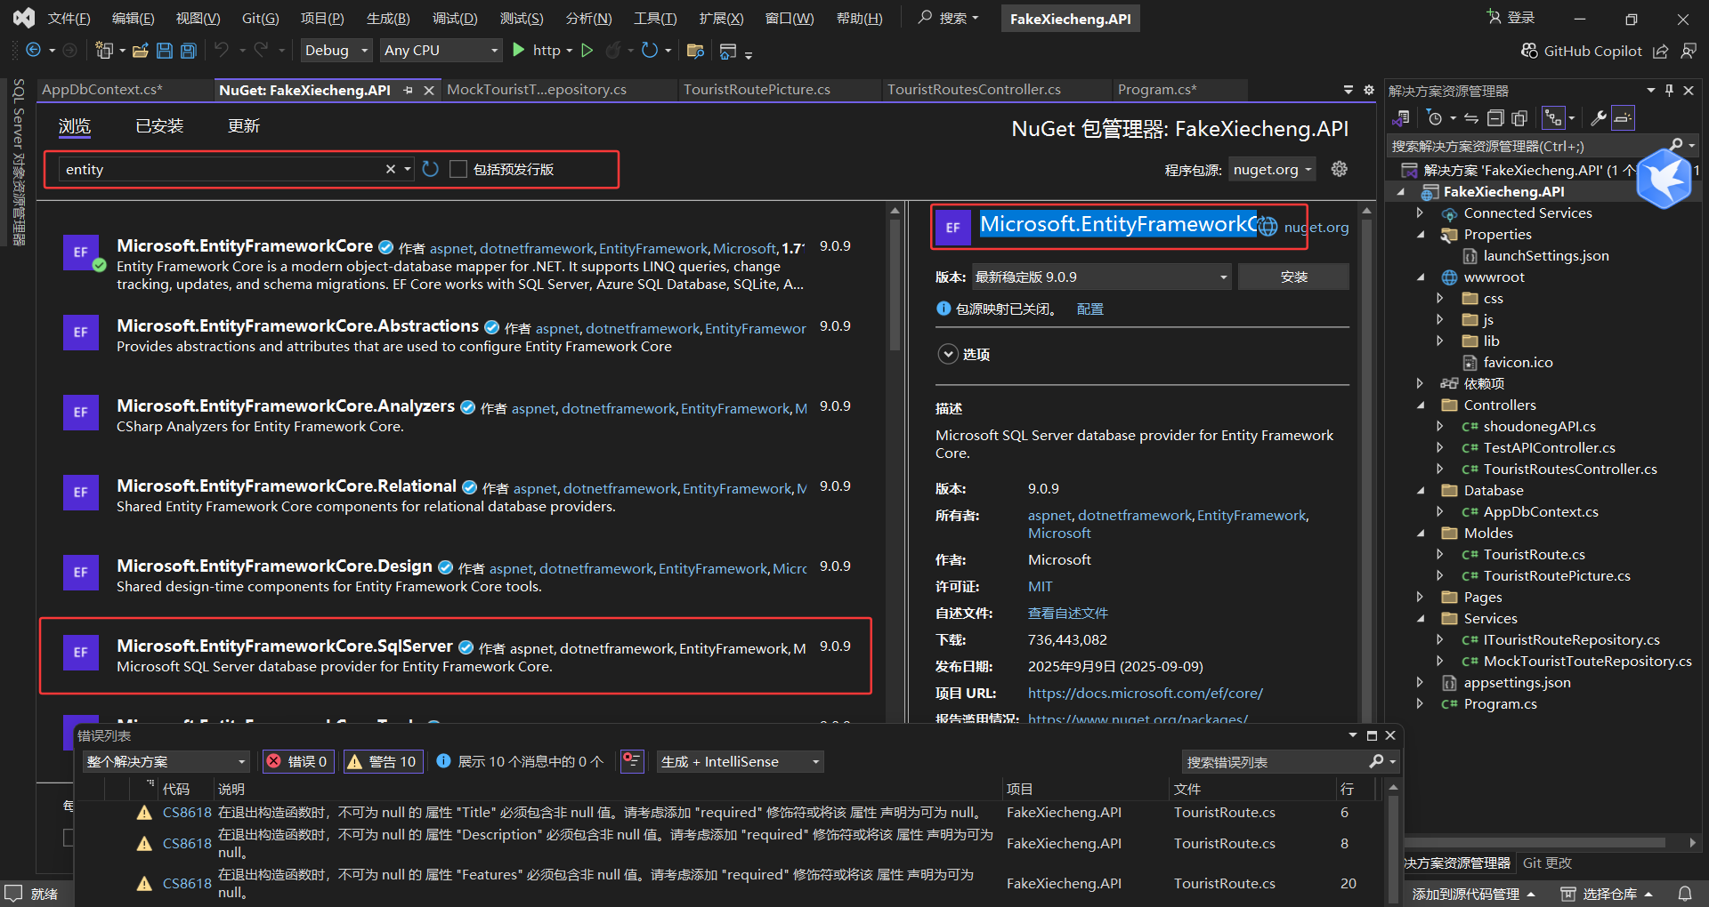Open the Tools (工具) menu
Screen dimensions: 1709x907
[x=655, y=18]
